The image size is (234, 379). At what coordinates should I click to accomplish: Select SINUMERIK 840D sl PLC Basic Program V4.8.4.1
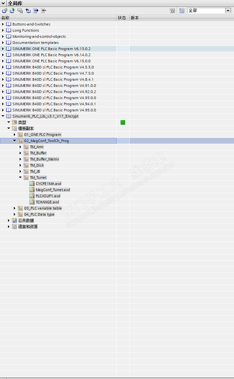tap(53, 79)
